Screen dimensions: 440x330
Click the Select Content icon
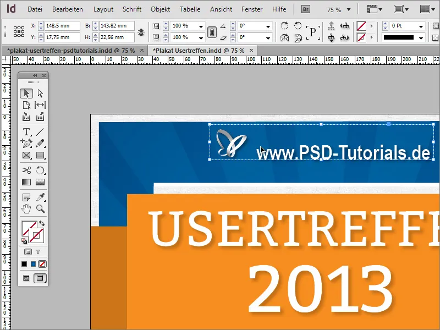coord(331,37)
